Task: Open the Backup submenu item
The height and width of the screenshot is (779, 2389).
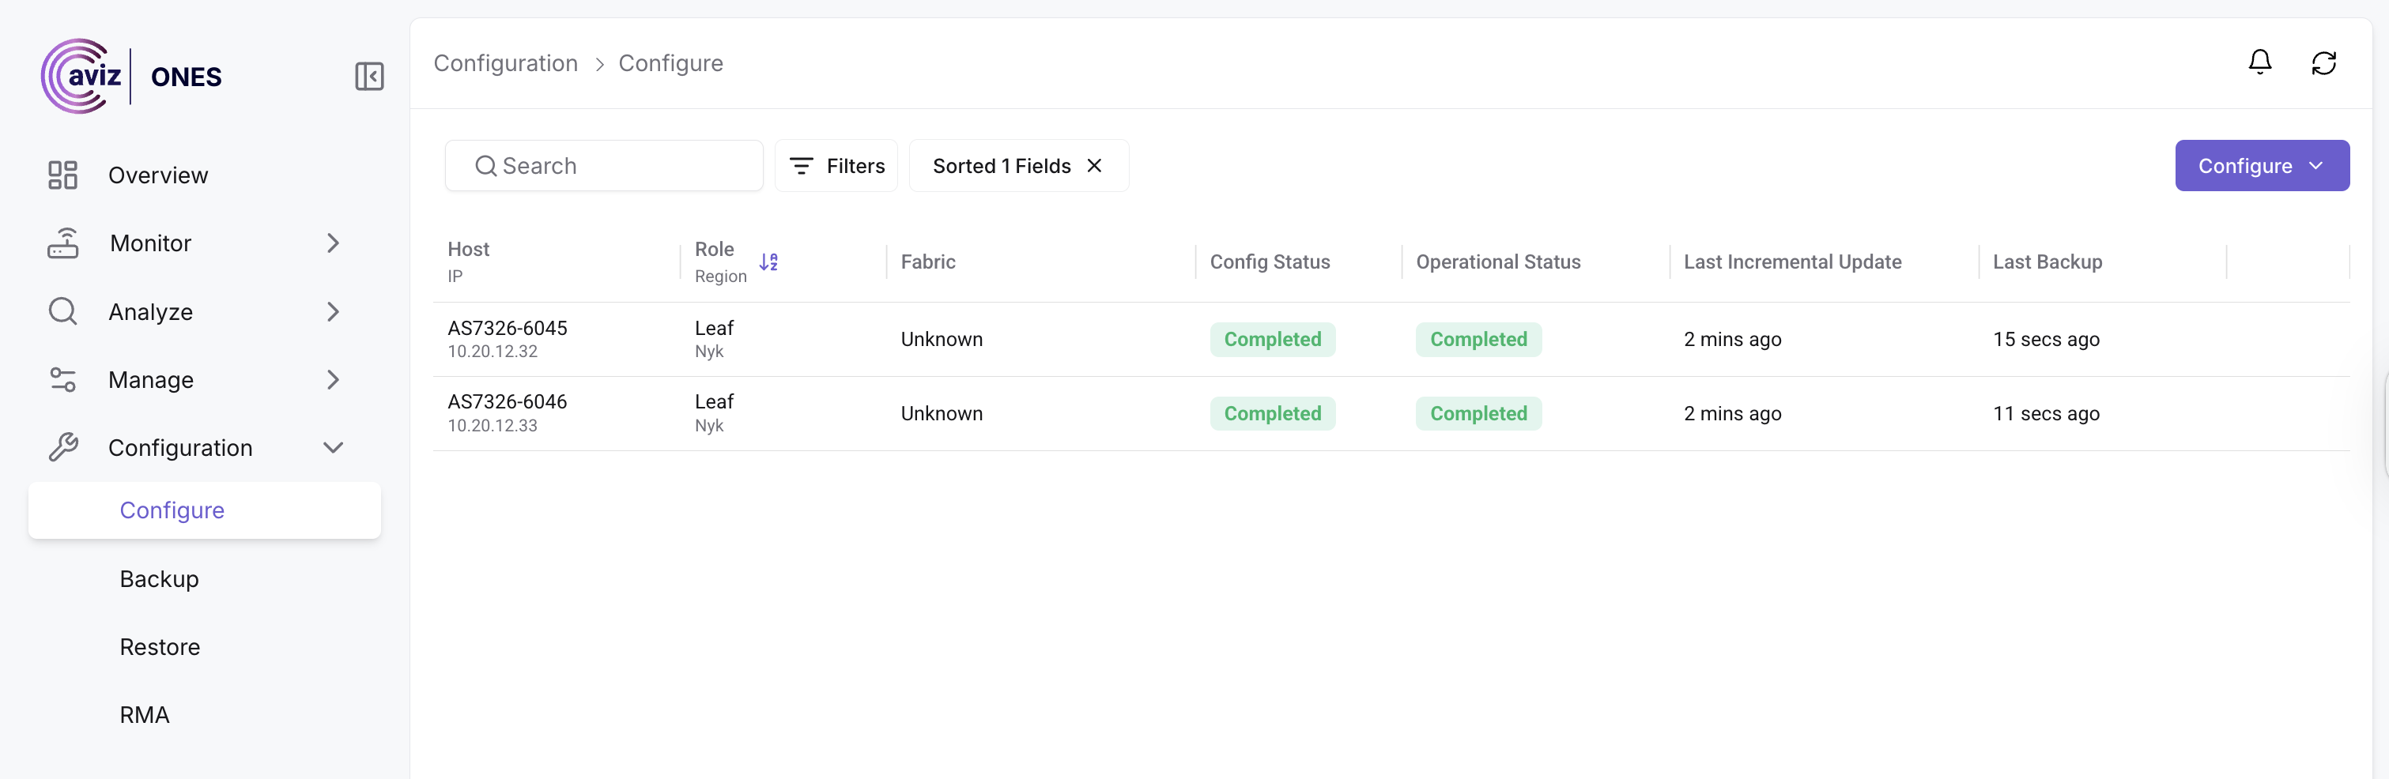Action: point(160,578)
